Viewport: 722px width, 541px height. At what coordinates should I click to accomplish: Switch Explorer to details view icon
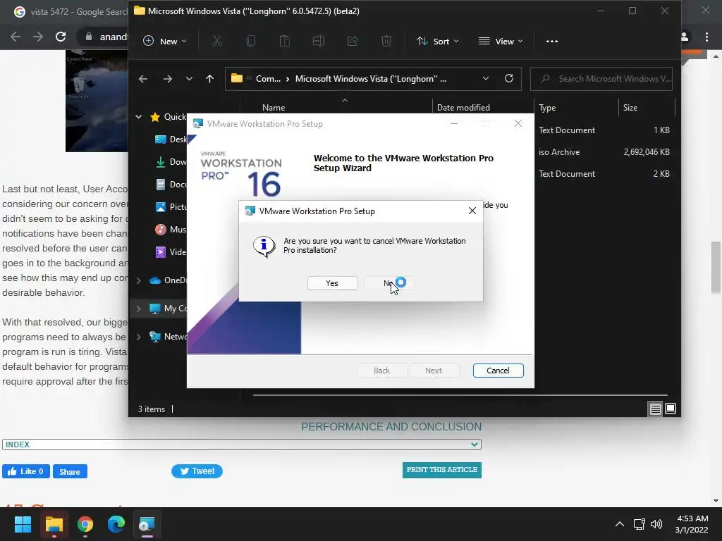tap(655, 409)
